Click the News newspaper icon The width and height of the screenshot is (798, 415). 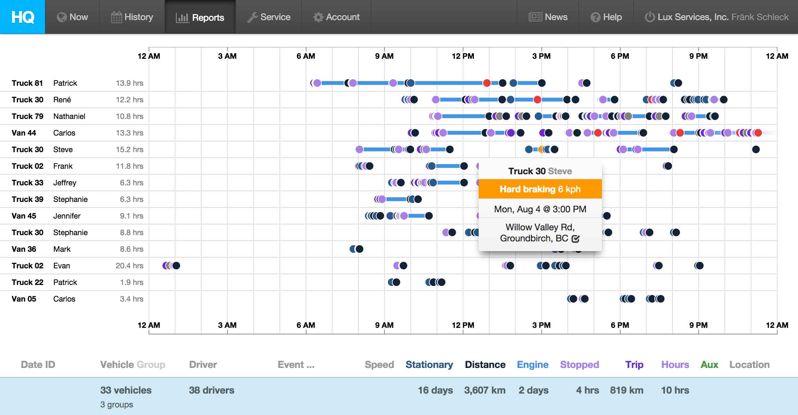coord(535,17)
